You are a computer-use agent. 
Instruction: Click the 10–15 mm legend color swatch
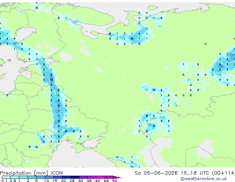tap(49, 177)
